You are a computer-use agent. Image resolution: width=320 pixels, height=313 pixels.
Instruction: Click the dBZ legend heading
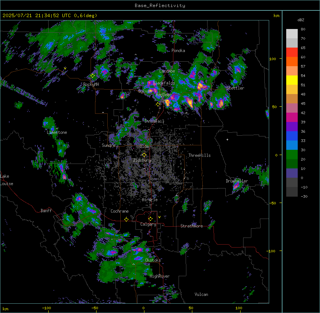[301, 20]
